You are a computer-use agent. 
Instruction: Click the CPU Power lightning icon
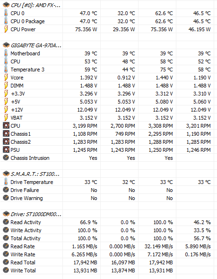click(6, 29)
